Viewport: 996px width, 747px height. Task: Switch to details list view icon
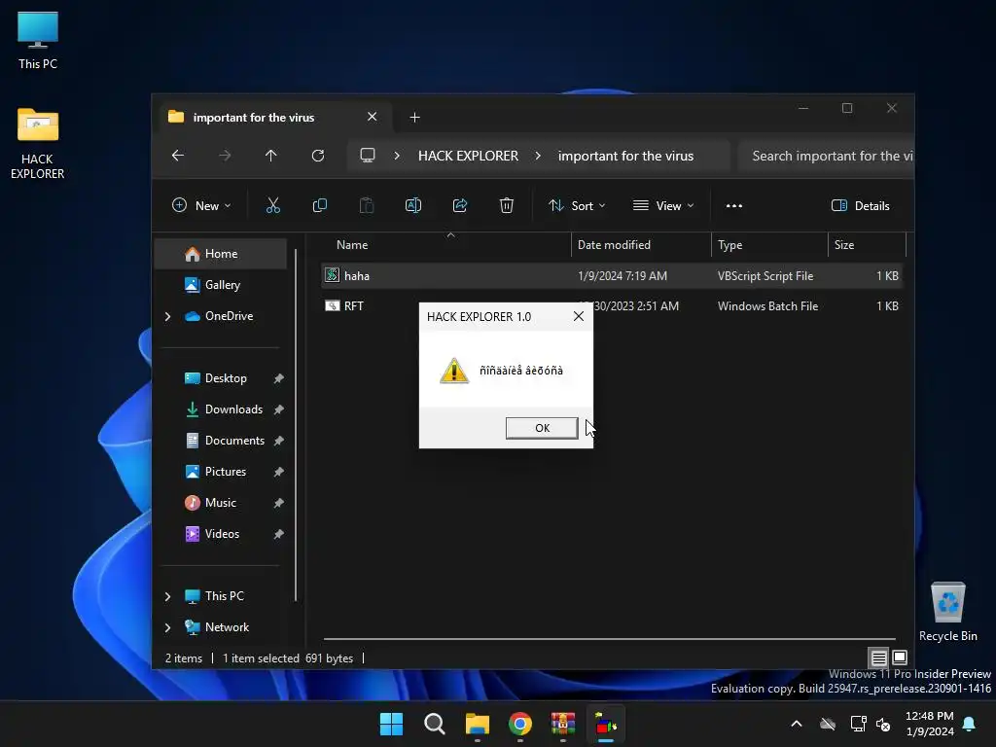pos(878,658)
